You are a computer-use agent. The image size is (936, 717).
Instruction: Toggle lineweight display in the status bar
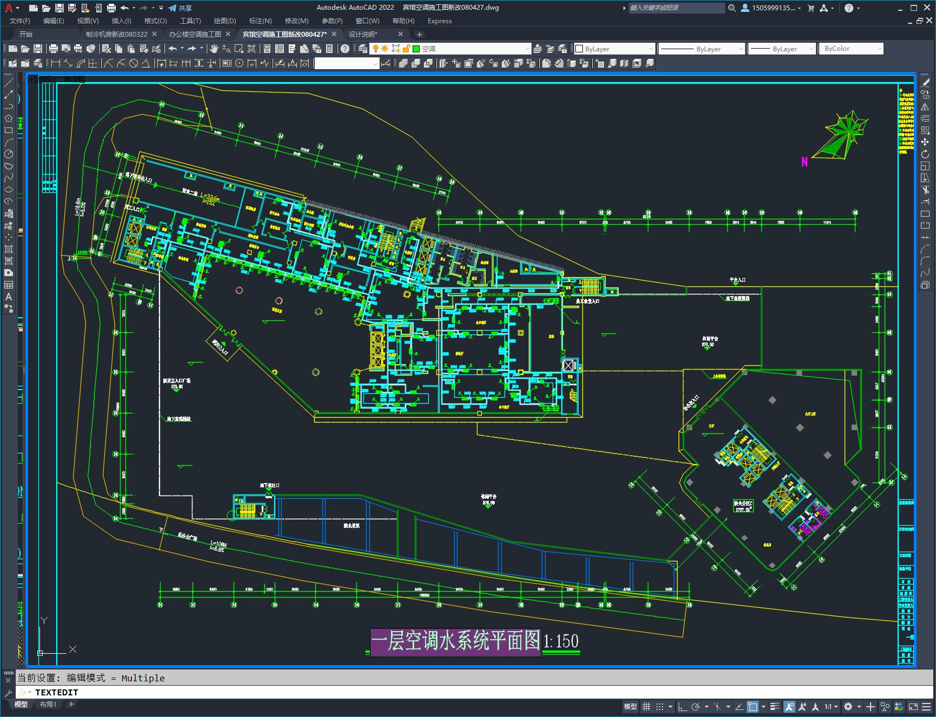(x=775, y=706)
